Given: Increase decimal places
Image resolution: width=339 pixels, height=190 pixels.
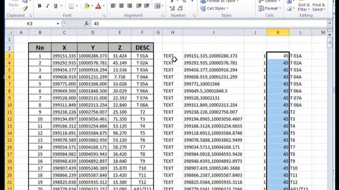Looking at the screenshot, I should tap(172, 8).
